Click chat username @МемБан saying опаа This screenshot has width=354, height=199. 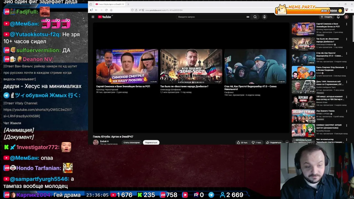(25, 158)
